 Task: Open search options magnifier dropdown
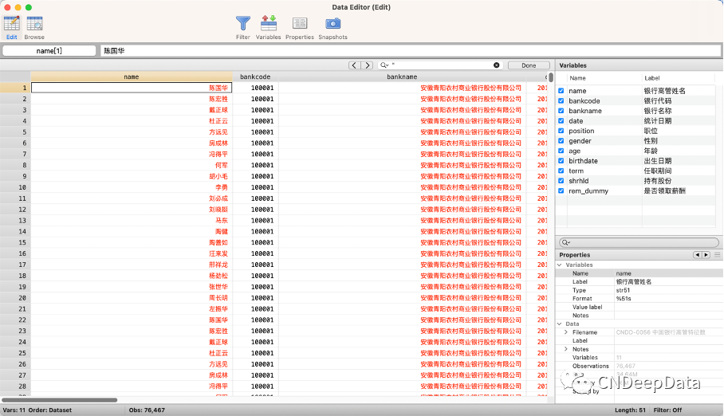(x=384, y=65)
